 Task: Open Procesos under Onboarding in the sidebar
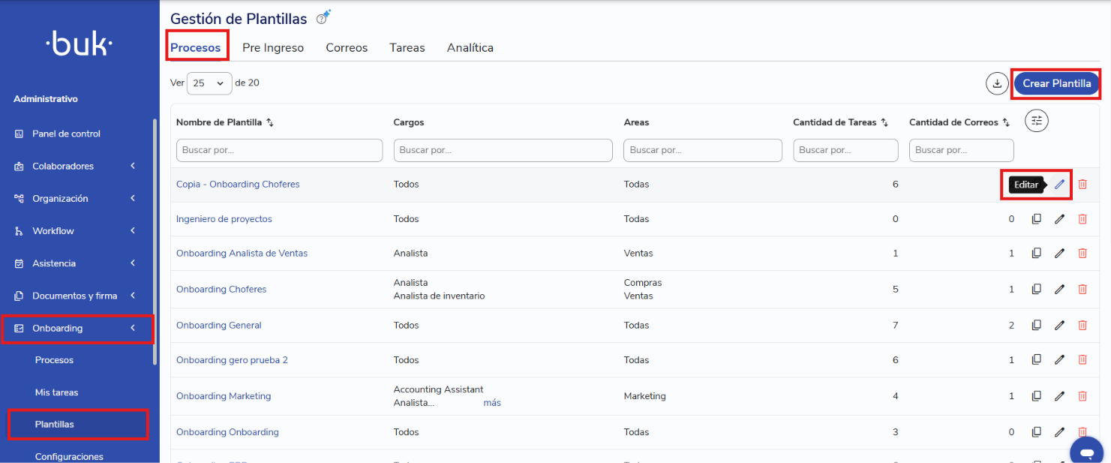click(54, 360)
